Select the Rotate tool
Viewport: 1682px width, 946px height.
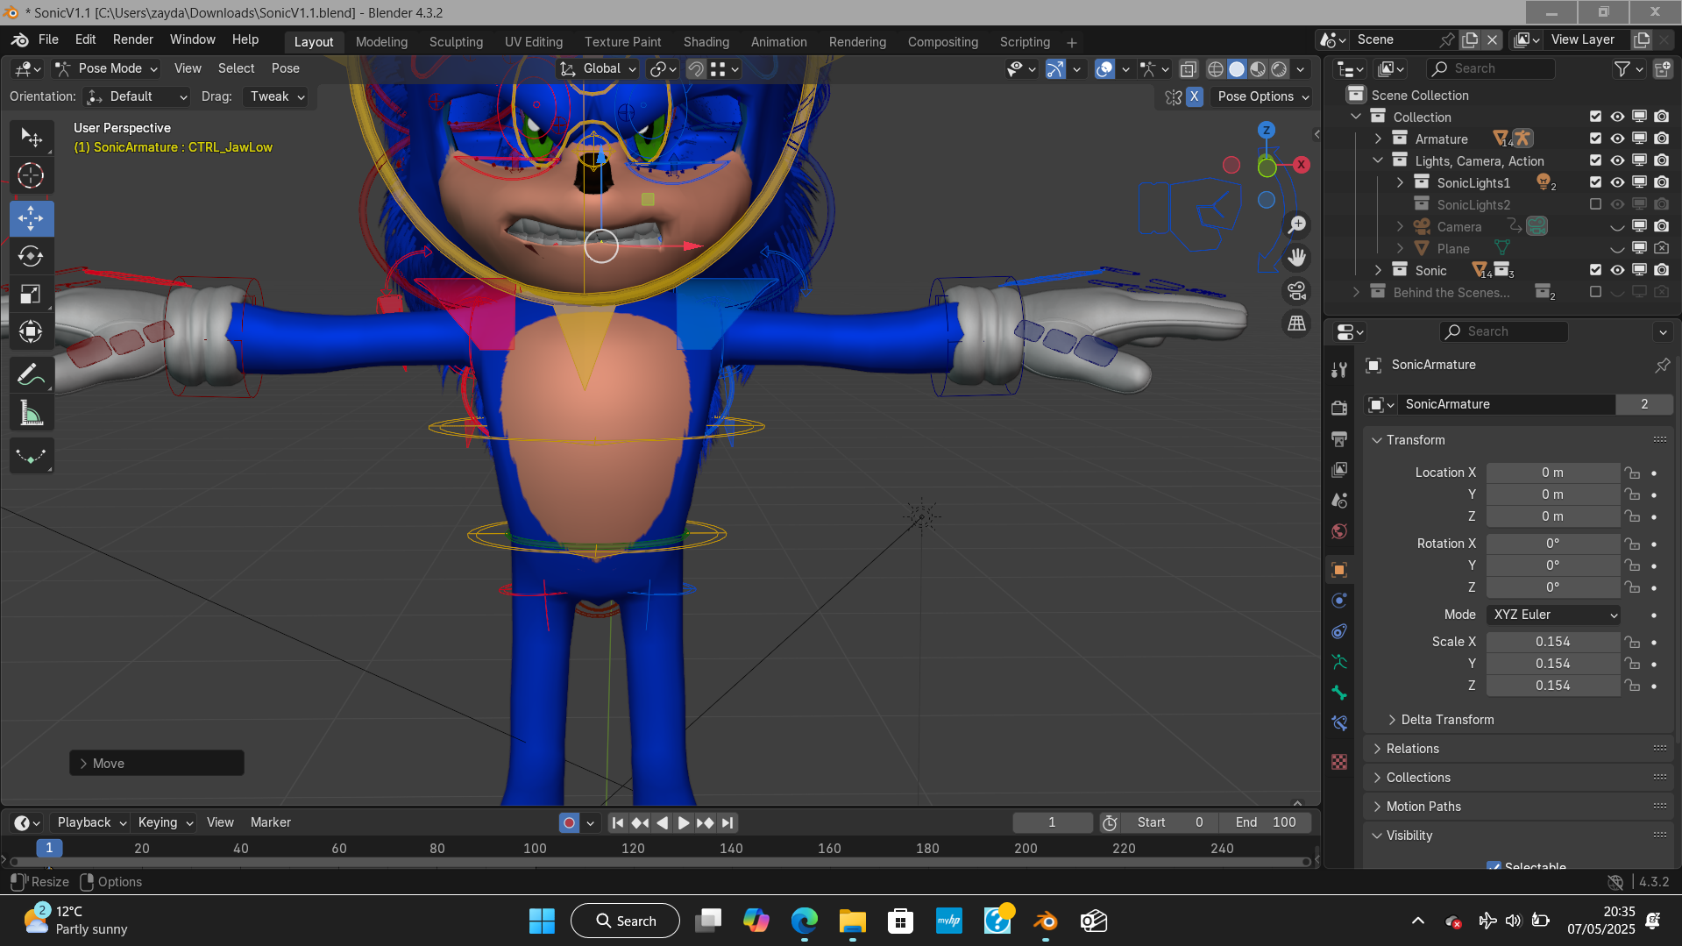31,256
